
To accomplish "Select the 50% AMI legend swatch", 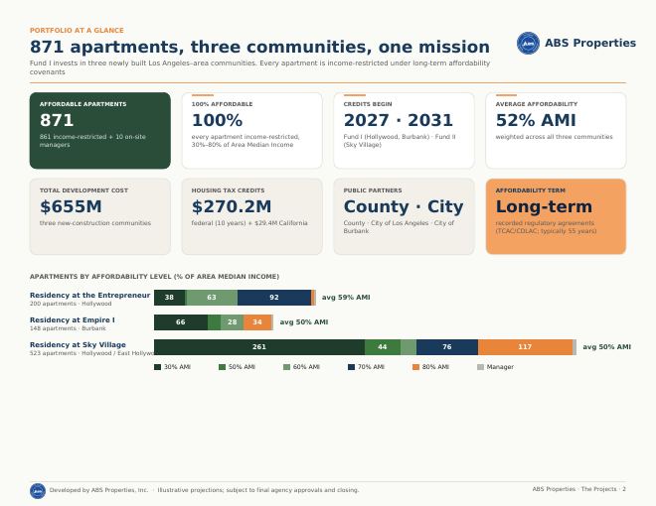I will [x=223, y=367].
